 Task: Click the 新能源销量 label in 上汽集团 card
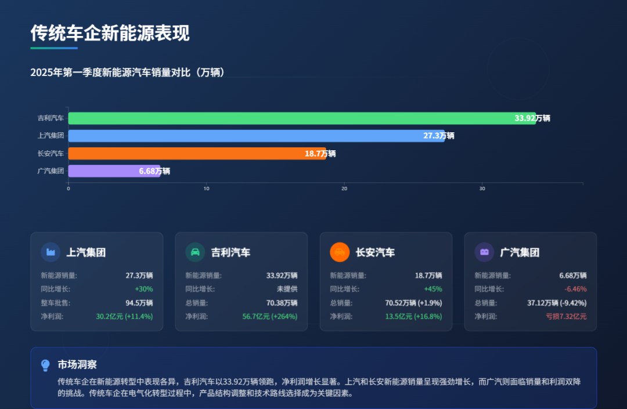click(x=59, y=276)
